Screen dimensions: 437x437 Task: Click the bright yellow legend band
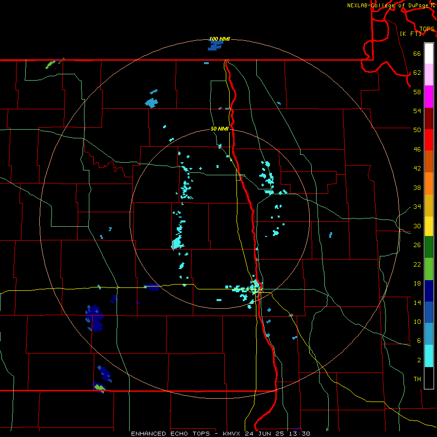(429, 226)
